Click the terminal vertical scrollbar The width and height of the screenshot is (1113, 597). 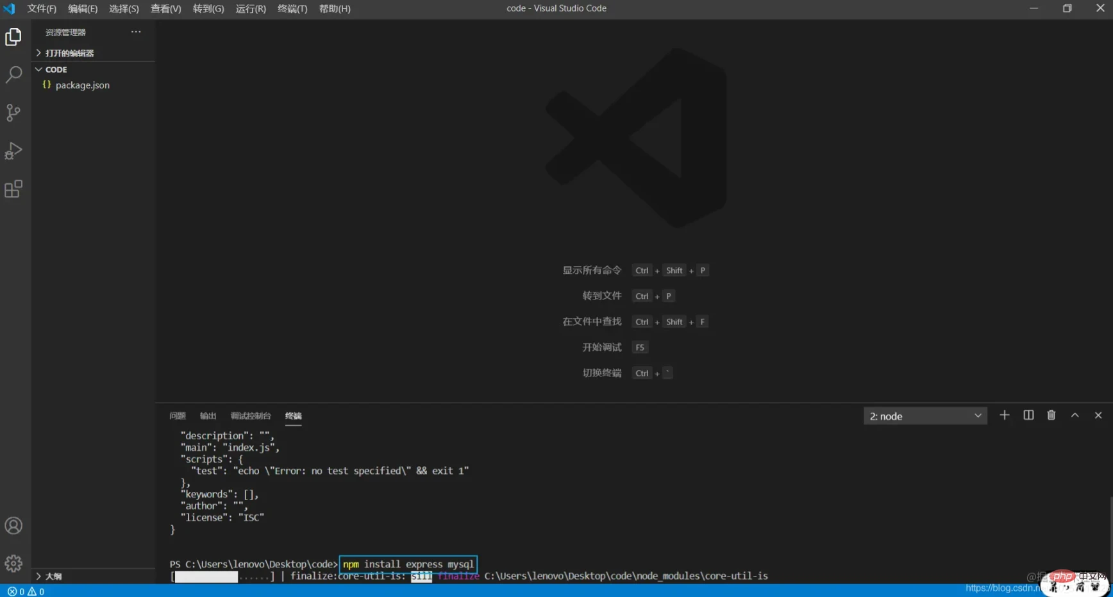[1110, 539]
